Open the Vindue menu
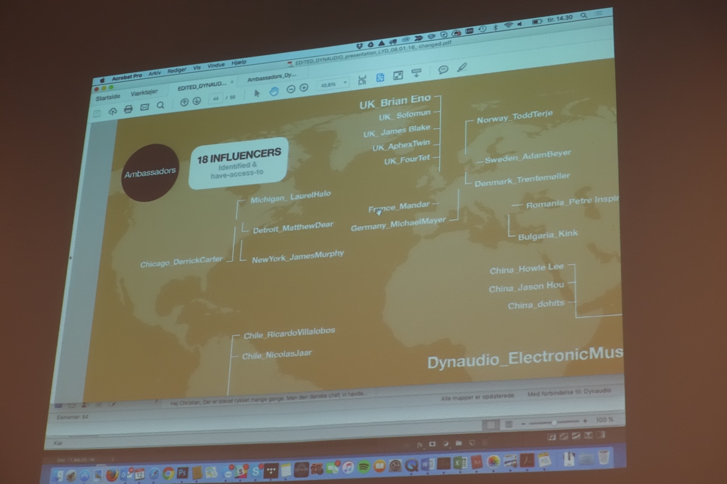This screenshot has height=484, width=727. coord(216,66)
